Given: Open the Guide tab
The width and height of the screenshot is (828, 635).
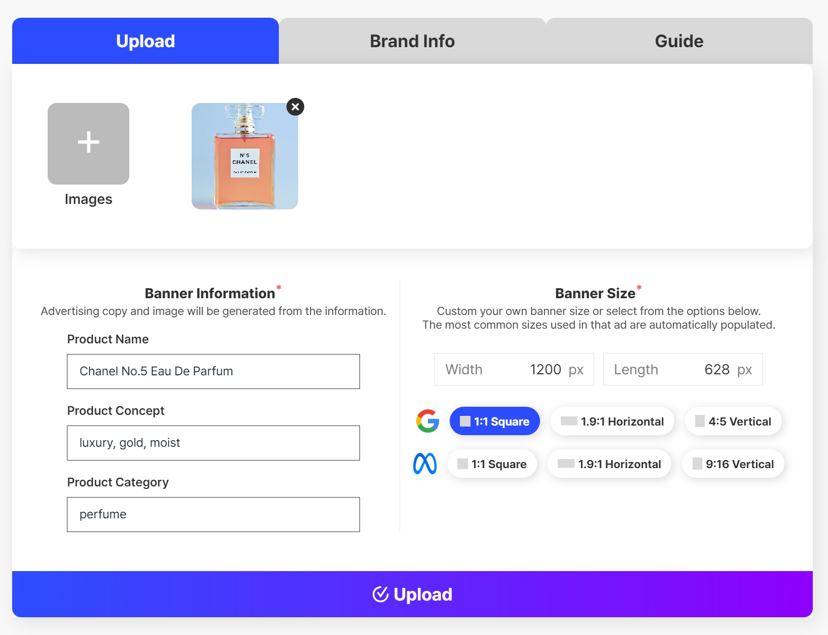Looking at the screenshot, I should [x=679, y=41].
